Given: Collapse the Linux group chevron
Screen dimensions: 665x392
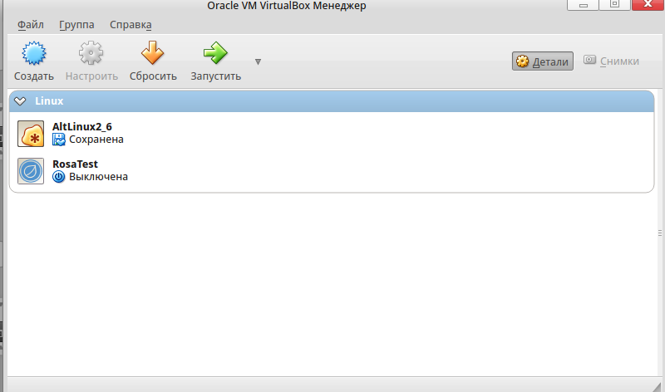Looking at the screenshot, I should 20,100.
